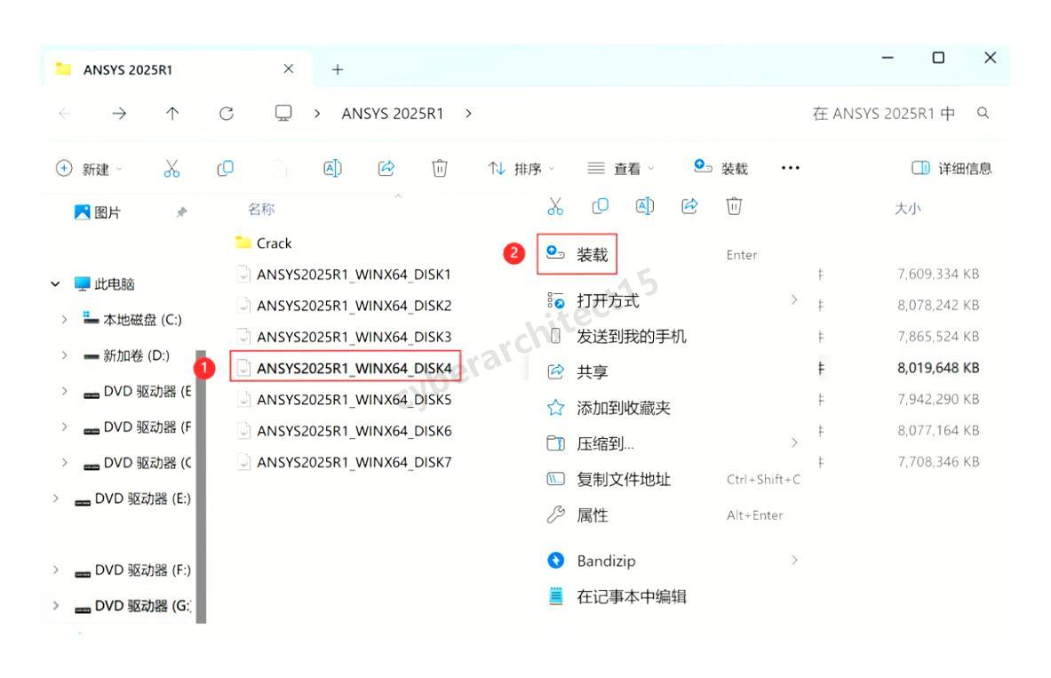
Task: Open the 打开方式 submenu
Action: (x=608, y=301)
